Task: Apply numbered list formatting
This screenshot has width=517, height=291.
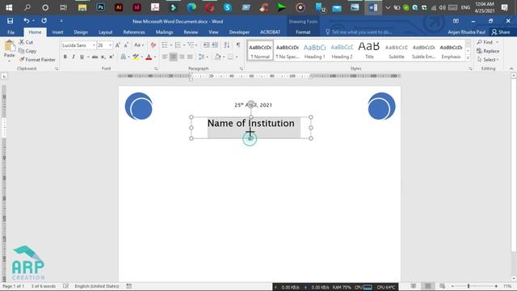Action: coord(178,45)
